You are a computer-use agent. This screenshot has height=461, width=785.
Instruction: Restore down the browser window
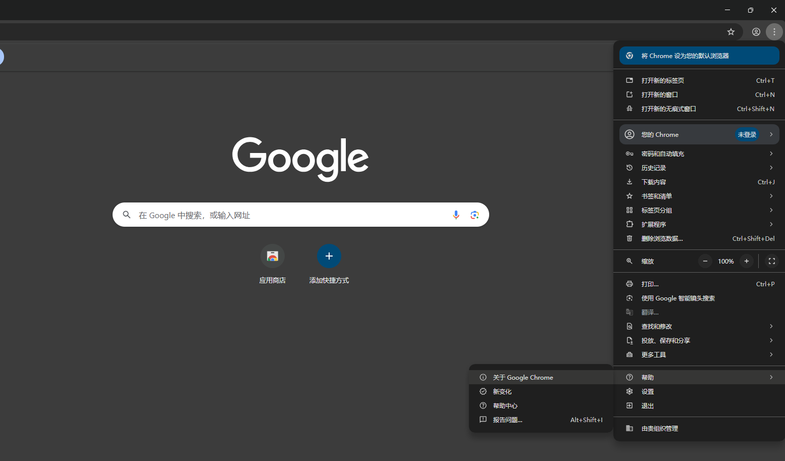pos(751,10)
